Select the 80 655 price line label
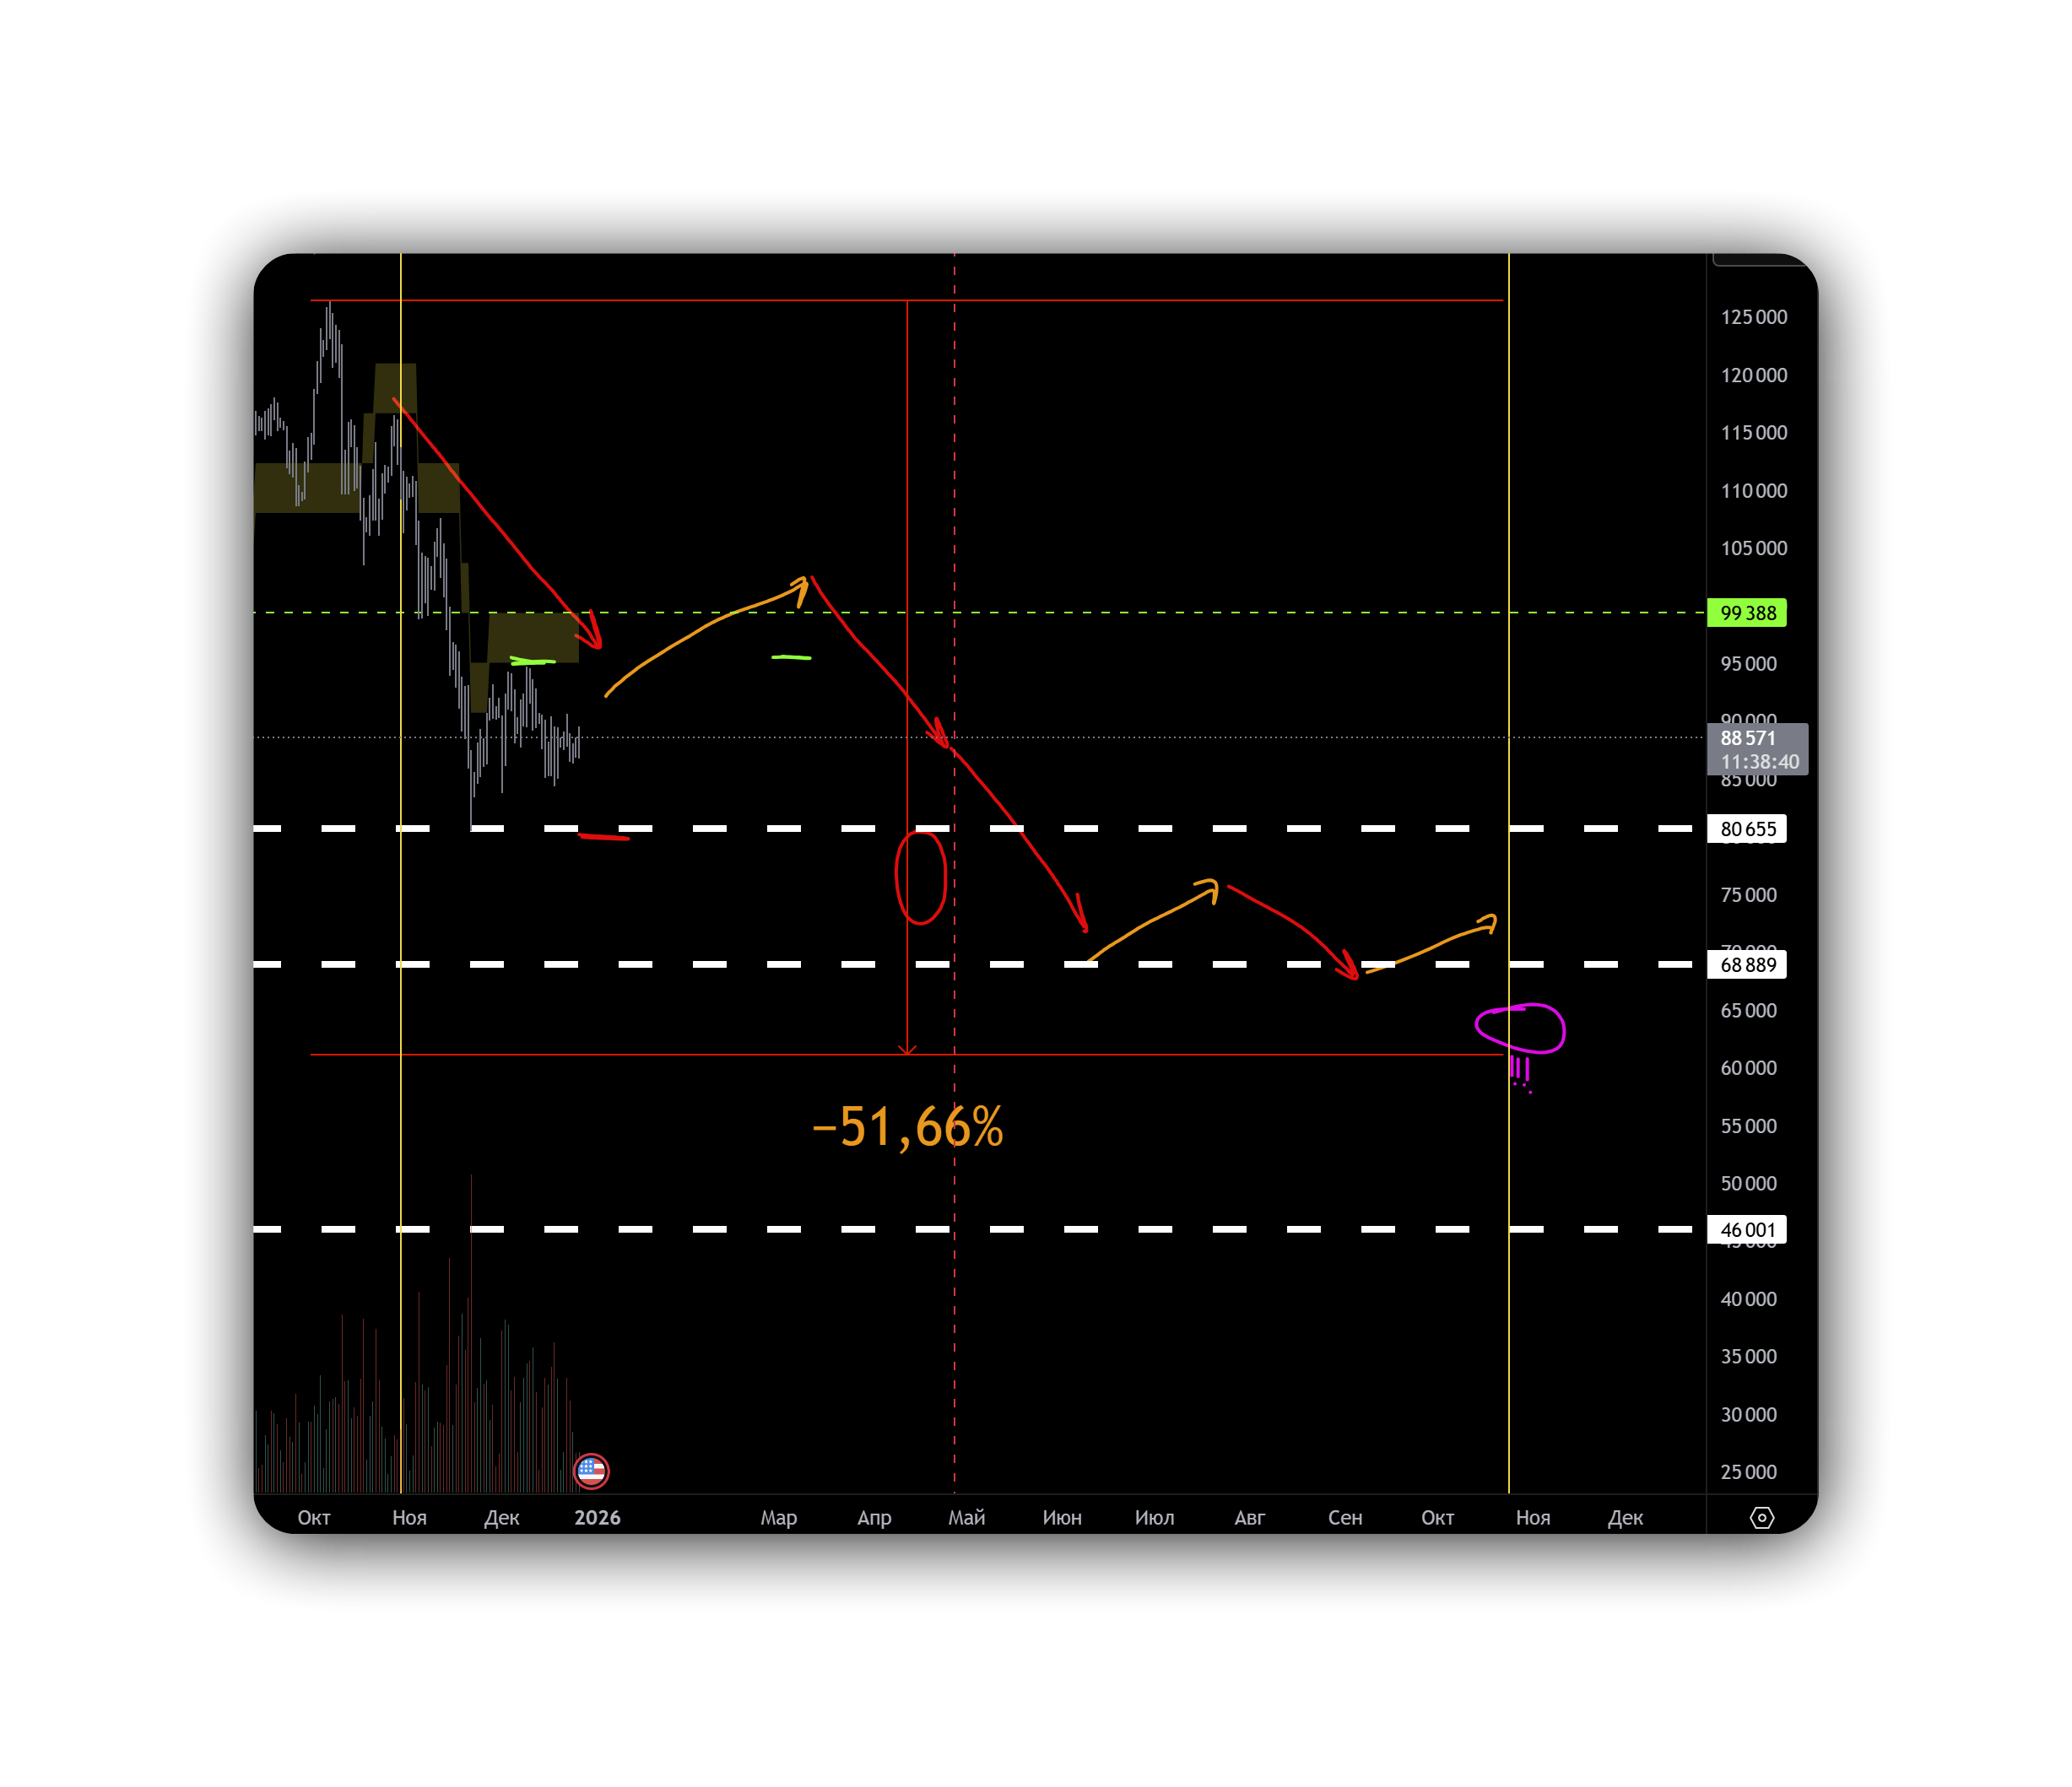 [1746, 829]
